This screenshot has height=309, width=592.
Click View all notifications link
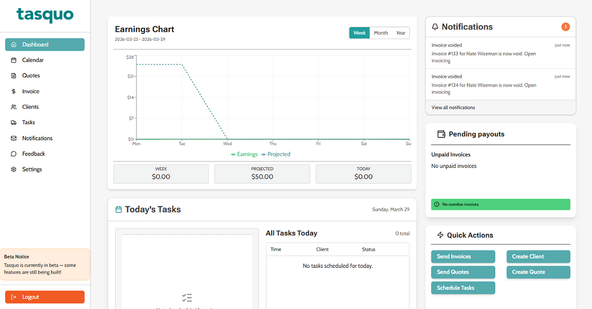pyautogui.click(x=453, y=108)
